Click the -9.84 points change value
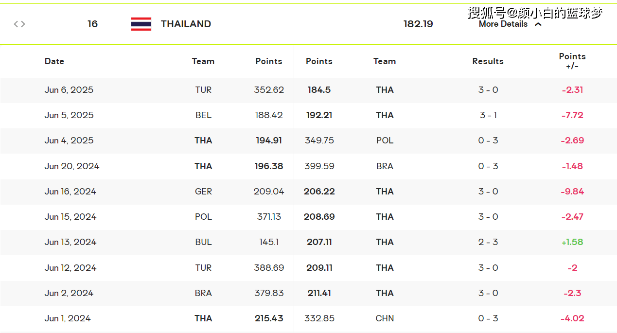The height and width of the screenshot is (333, 617). click(x=572, y=192)
